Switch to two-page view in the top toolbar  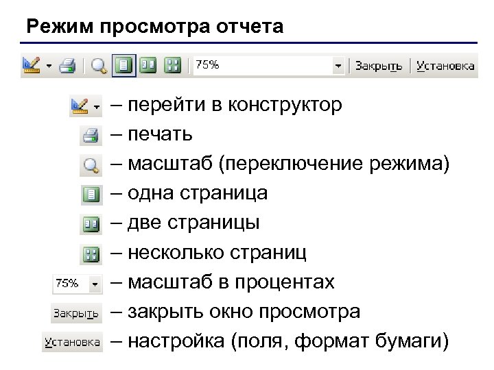(x=148, y=65)
